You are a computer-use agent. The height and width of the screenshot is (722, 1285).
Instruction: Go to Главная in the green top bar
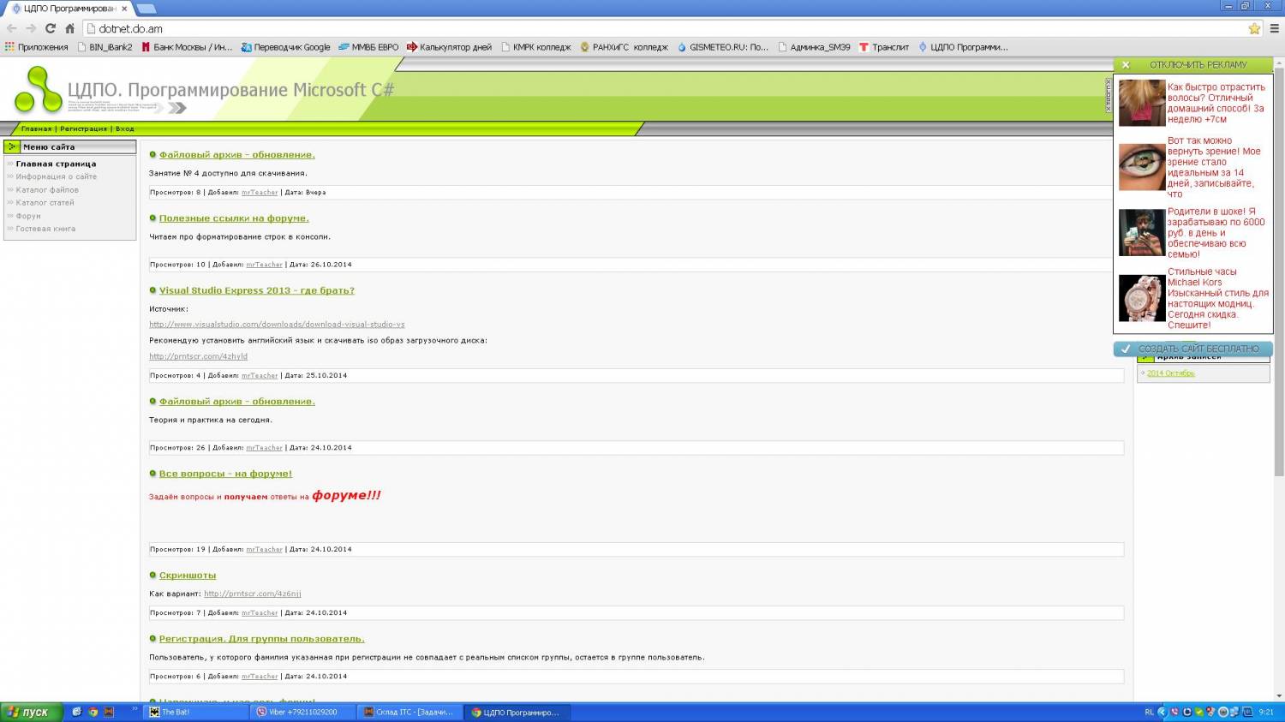(36, 129)
